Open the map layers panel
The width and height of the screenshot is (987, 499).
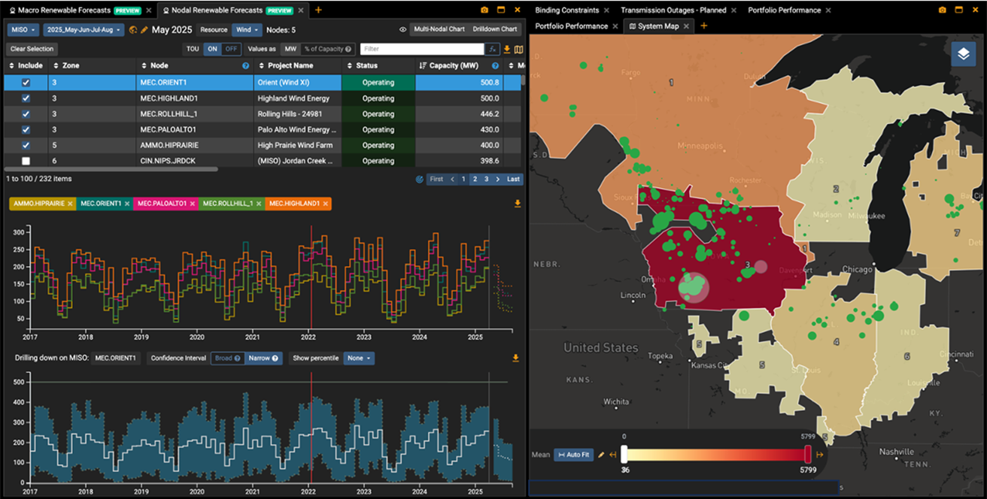tap(963, 54)
